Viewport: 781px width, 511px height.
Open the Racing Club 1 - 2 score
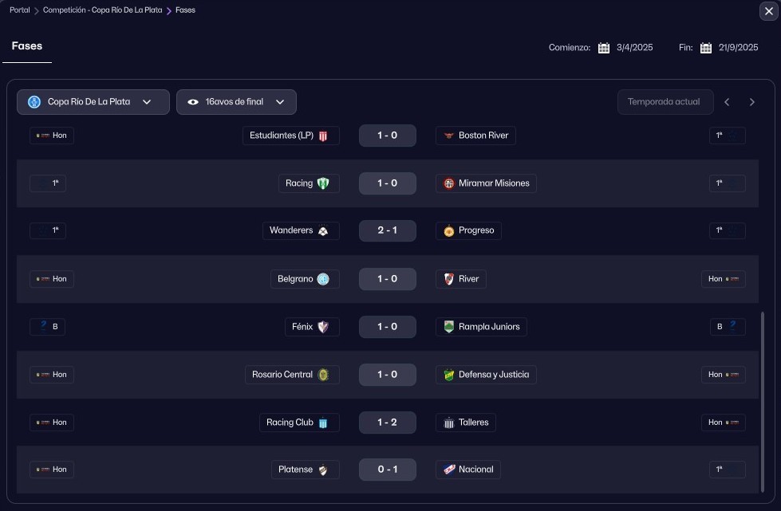388,423
